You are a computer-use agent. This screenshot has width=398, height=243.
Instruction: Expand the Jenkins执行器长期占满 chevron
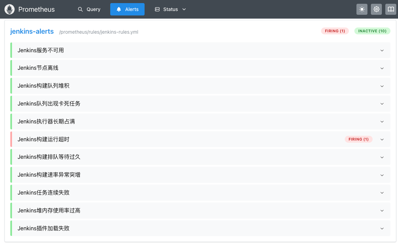(382, 122)
